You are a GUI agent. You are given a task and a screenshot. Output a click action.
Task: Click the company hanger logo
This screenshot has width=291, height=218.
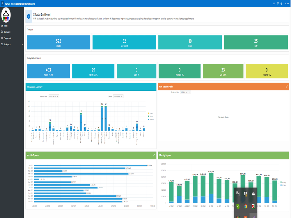tap(6, 15)
